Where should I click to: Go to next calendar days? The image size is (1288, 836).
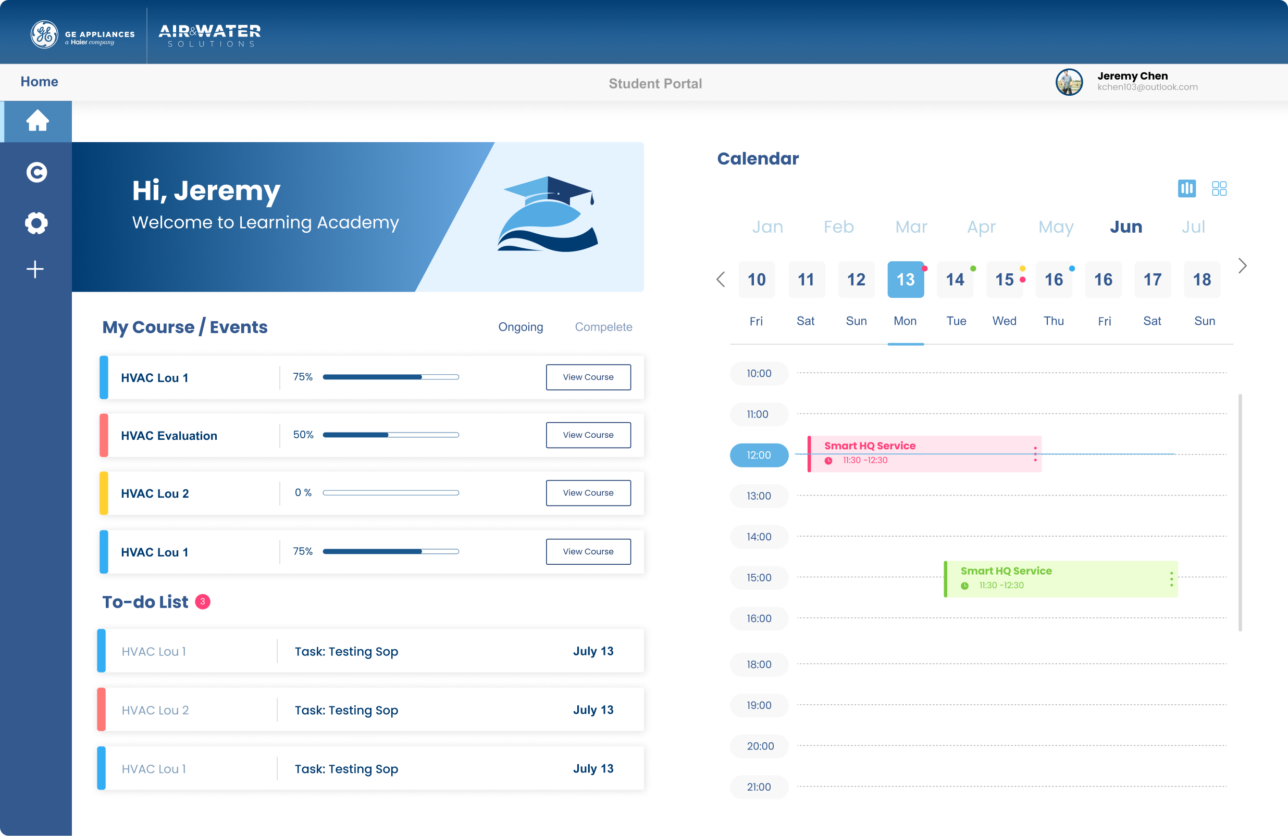tap(1242, 265)
